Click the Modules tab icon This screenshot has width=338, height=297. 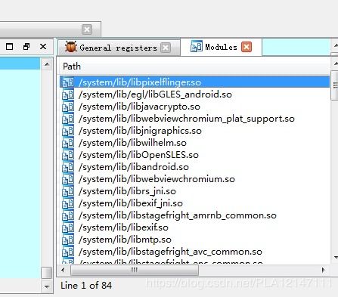[x=197, y=46]
